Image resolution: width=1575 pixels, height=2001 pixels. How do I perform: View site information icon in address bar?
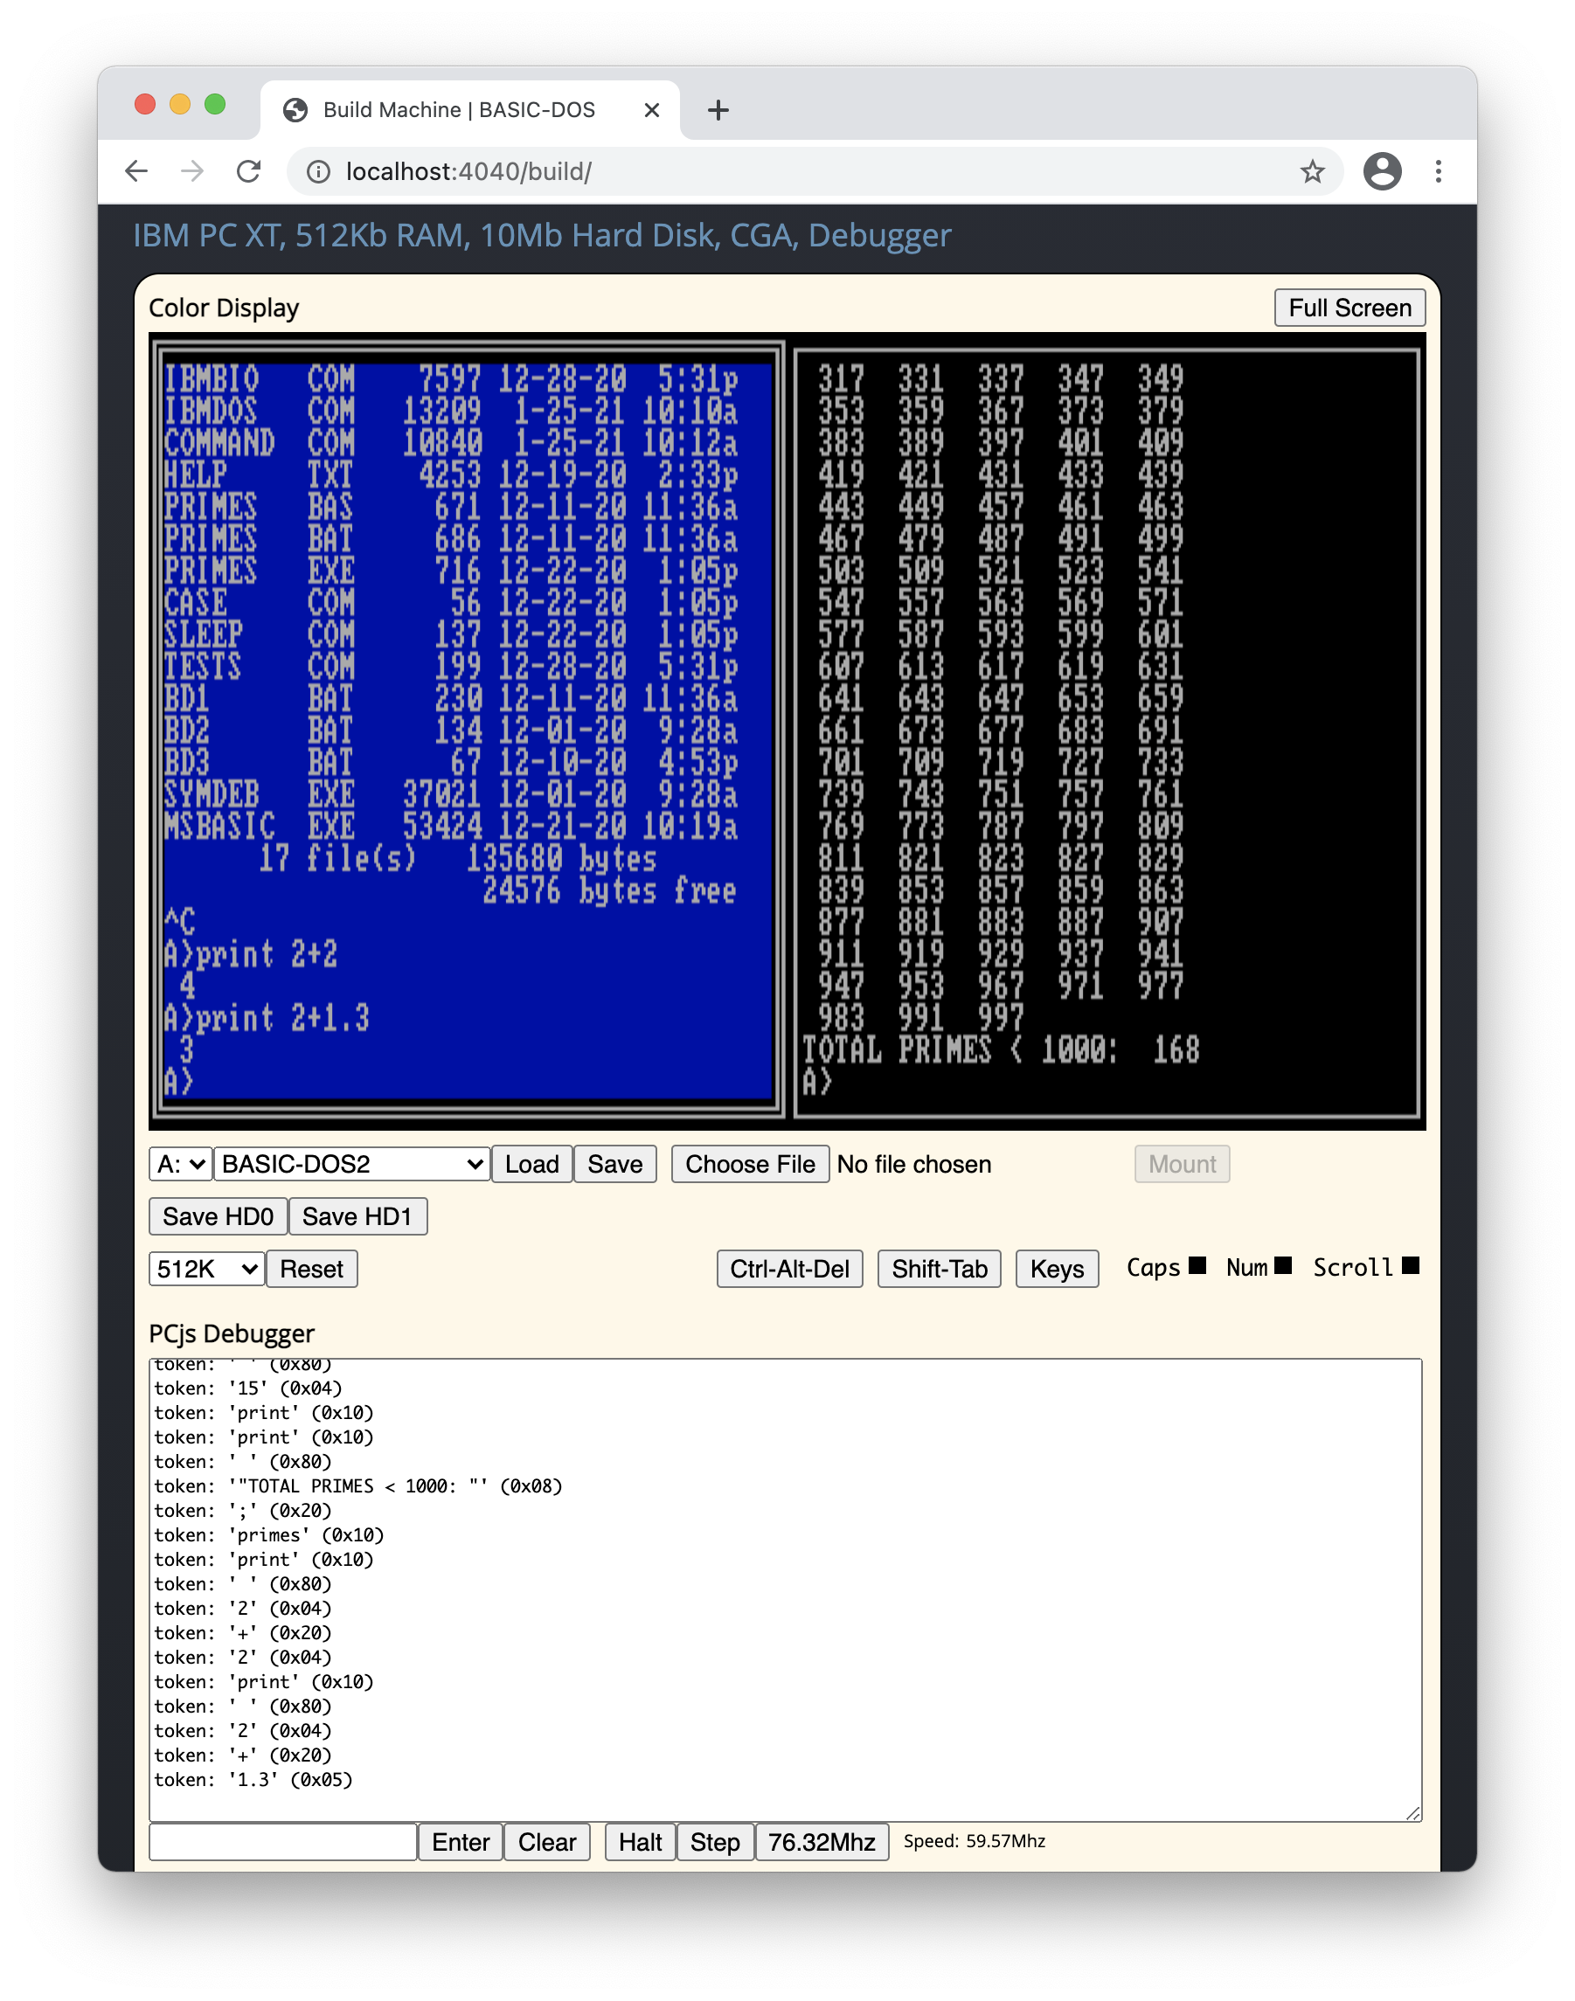[x=318, y=172]
